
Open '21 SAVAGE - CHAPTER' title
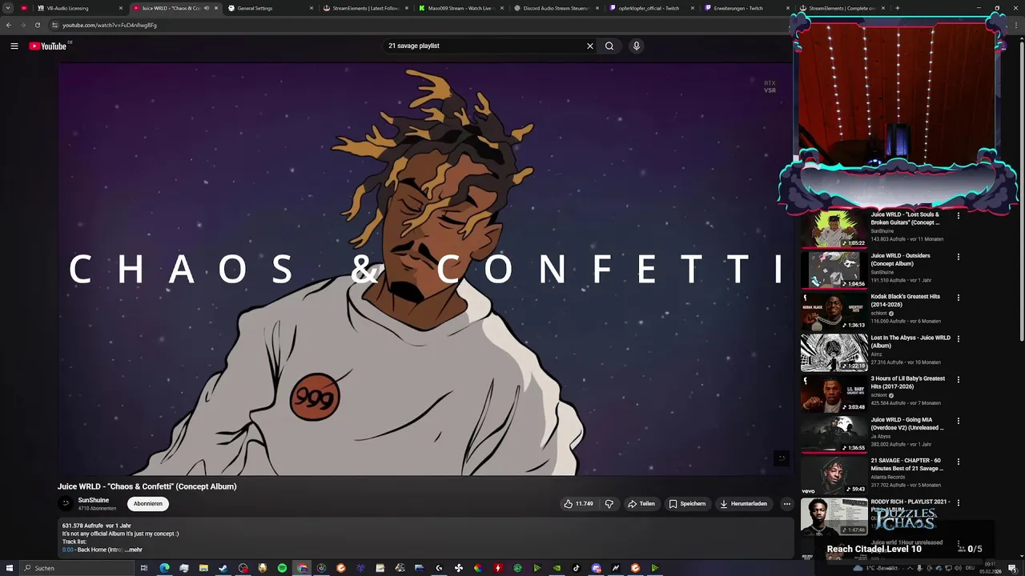(x=907, y=464)
